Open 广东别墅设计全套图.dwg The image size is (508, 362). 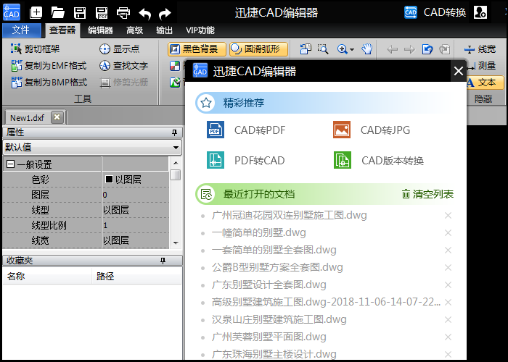(x=269, y=285)
